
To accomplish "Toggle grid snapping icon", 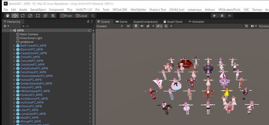I will [x=93, y=16].
